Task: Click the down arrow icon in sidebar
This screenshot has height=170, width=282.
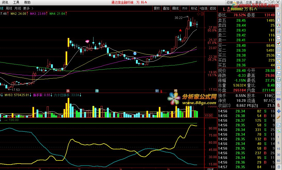Action: (279, 20)
